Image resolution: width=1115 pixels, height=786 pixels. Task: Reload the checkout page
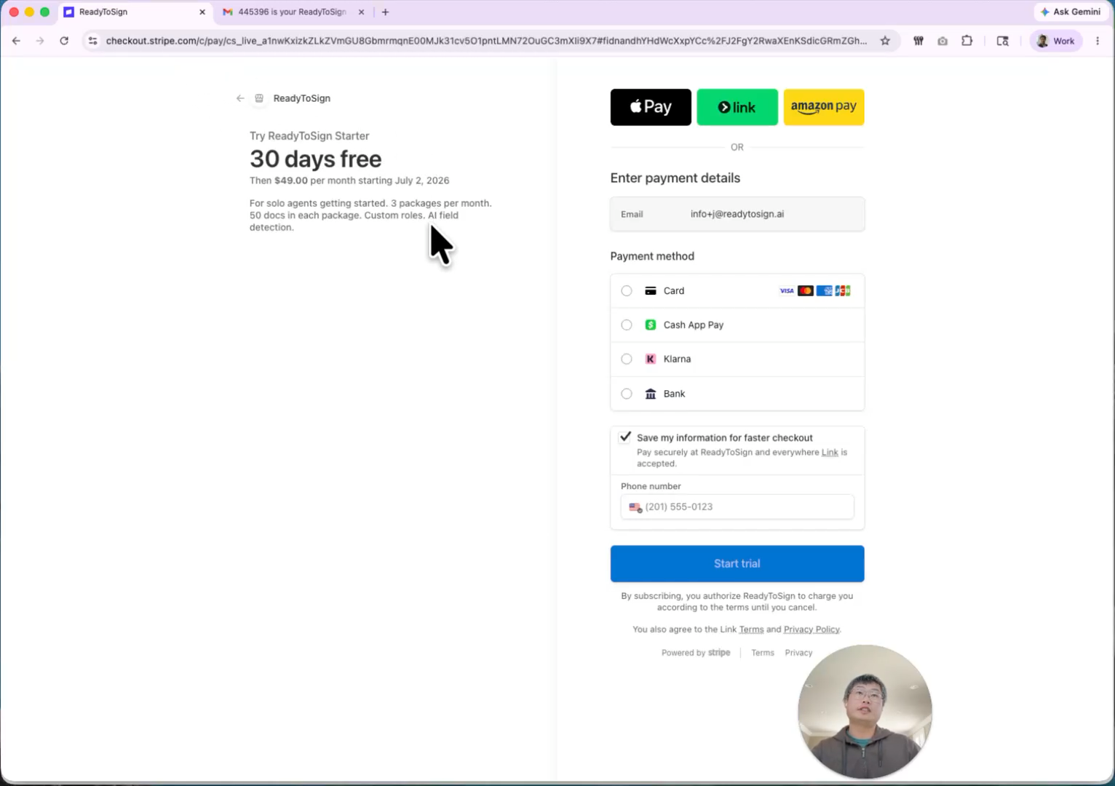coord(64,41)
